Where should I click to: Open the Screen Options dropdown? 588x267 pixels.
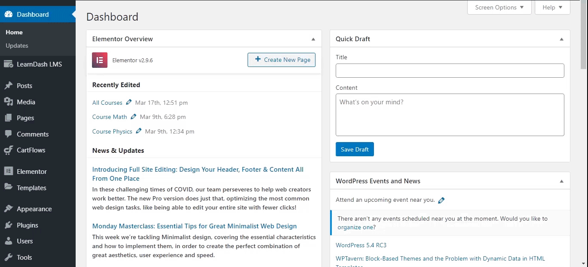click(499, 7)
